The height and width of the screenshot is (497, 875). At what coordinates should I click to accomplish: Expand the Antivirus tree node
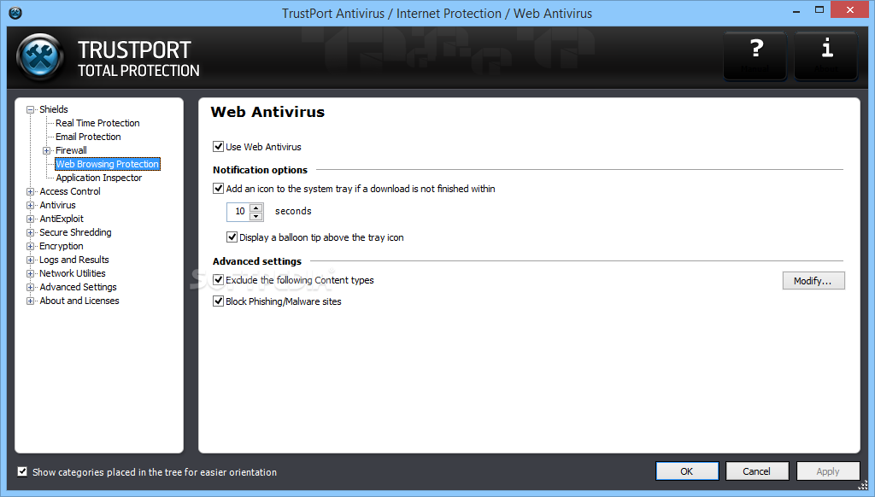tap(30, 205)
